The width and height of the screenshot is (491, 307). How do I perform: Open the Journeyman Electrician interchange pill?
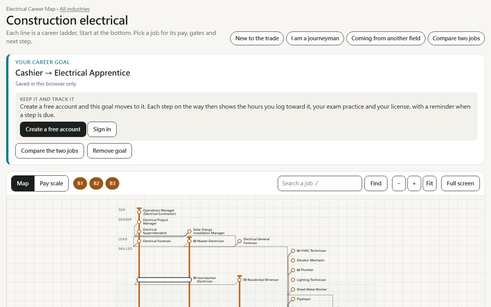[x=164, y=280]
